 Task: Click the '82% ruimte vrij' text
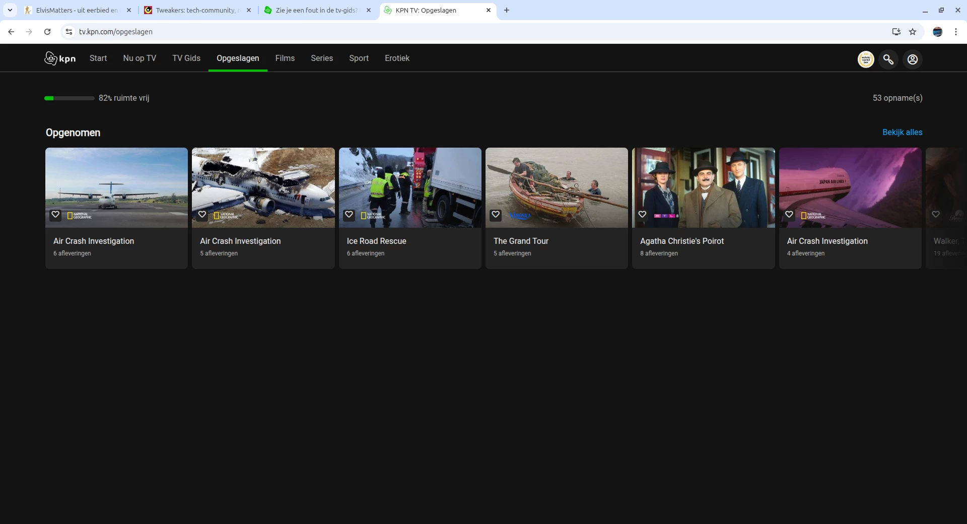click(124, 98)
